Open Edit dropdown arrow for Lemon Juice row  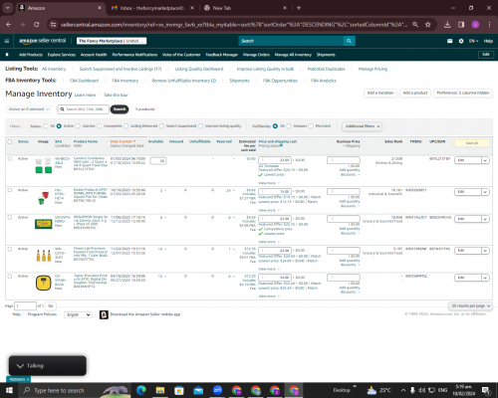click(x=485, y=219)
